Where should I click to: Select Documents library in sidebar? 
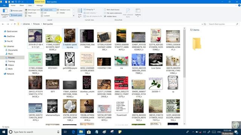click(x=12, y=50)
